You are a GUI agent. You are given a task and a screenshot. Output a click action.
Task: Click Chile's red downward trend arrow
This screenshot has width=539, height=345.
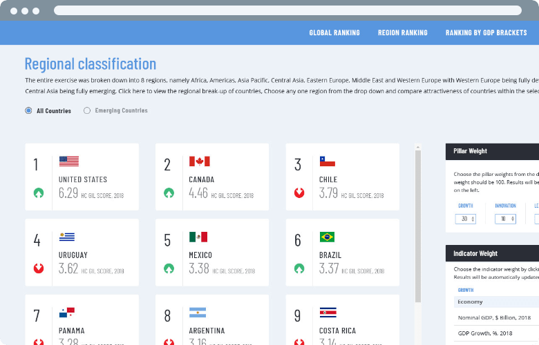[299, 193]
